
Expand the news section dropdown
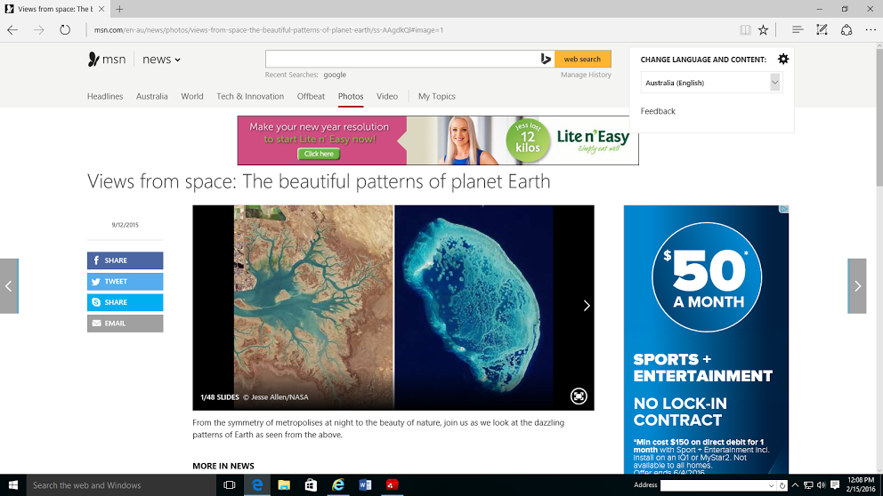pyautogui.click(x=161, y=60)
